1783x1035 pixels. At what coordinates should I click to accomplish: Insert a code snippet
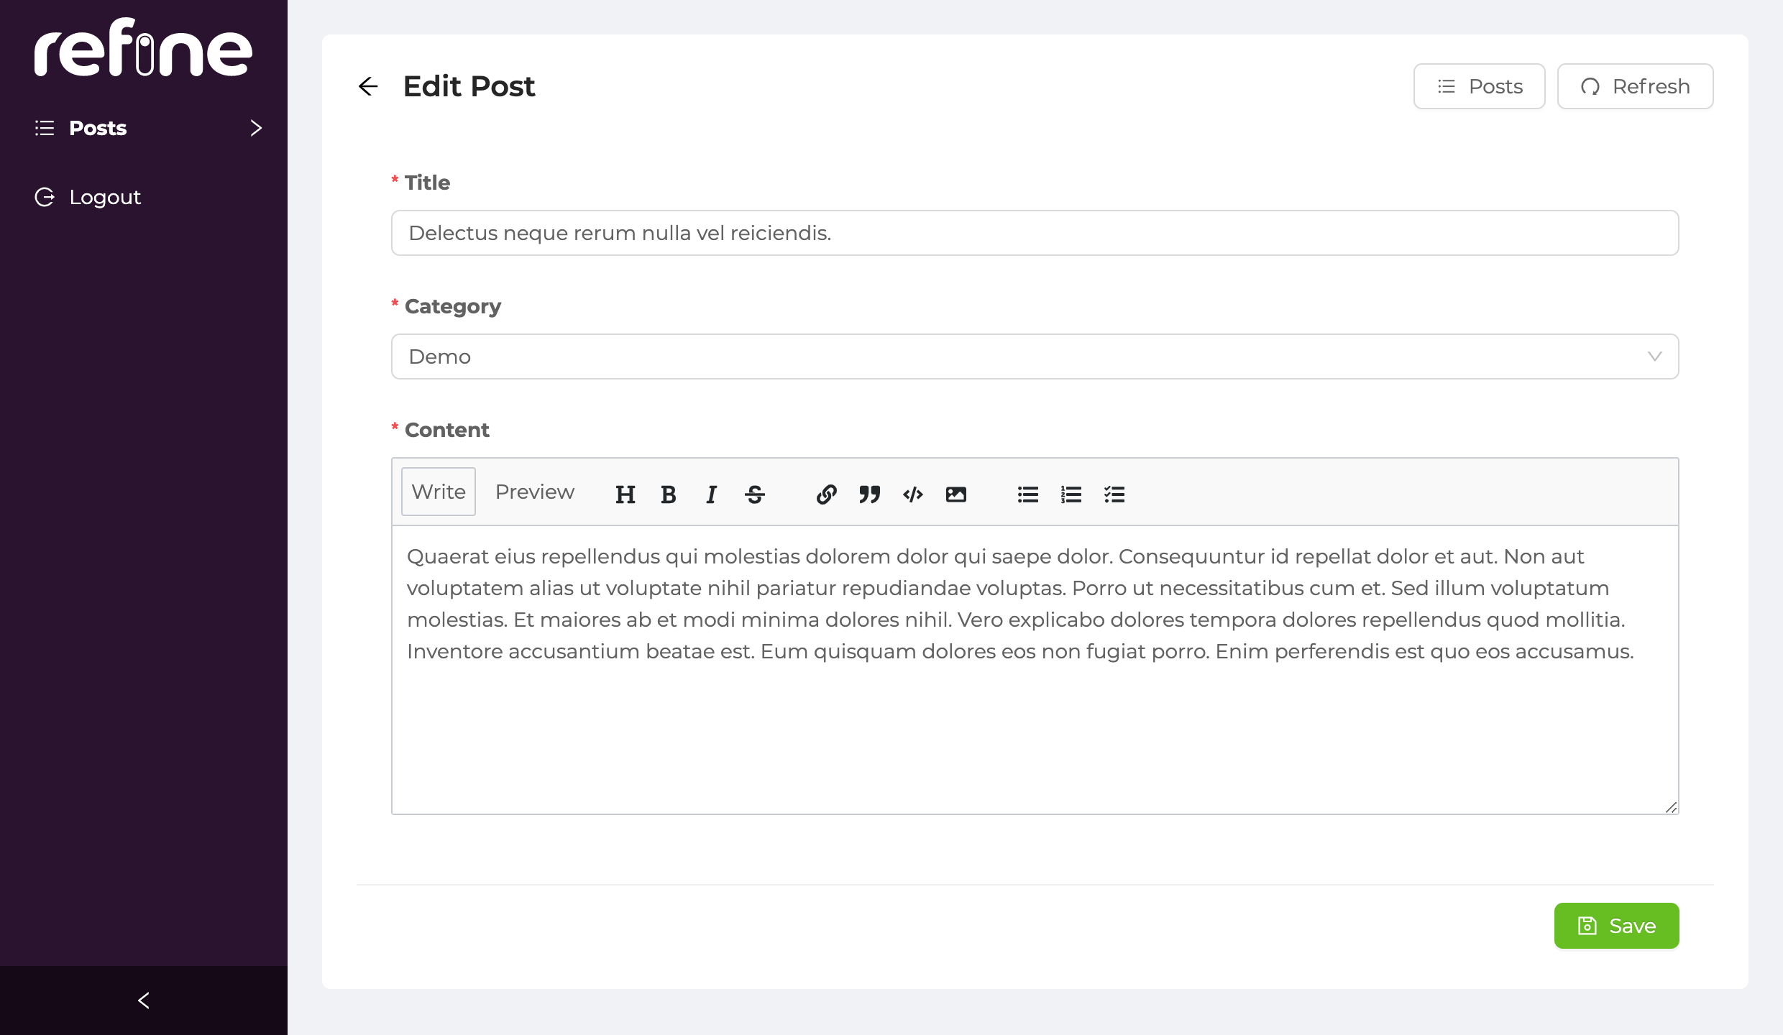pyautogui.click(x=912, y=494)
